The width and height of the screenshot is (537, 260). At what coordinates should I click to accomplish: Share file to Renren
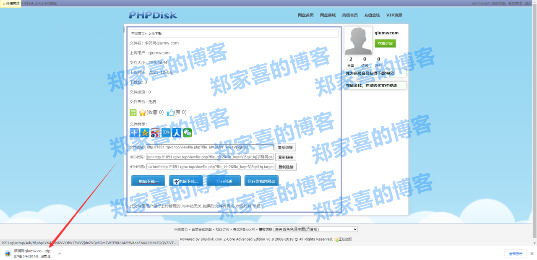177,133
